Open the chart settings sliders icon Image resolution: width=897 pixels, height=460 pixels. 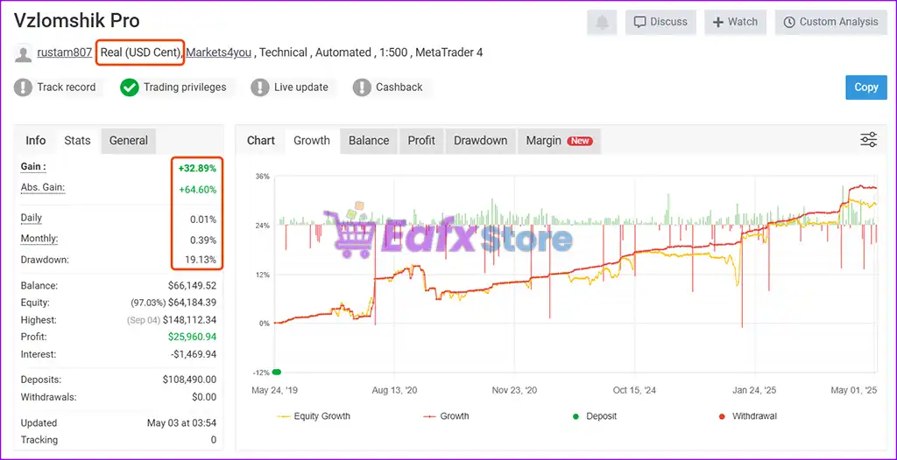tap(868, 139)
